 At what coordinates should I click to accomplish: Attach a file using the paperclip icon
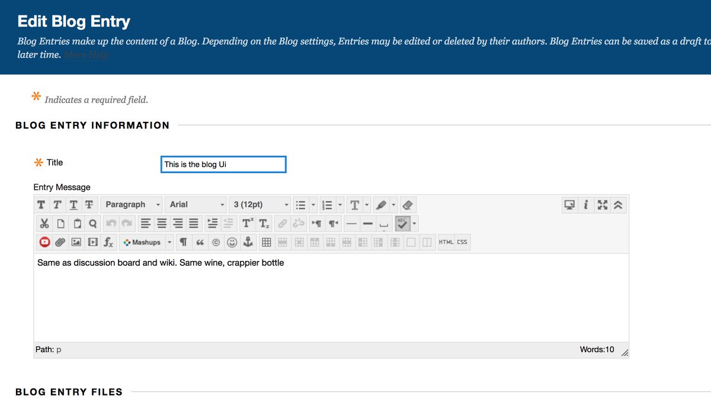(60, 242)
